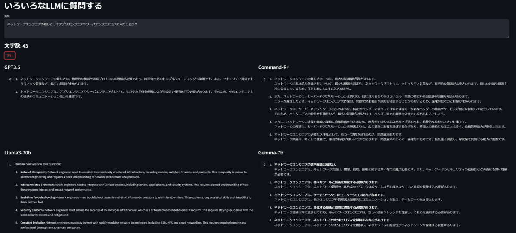Click Gemma heading 変化する技術と環境に適応する必要があります
Image resolution: width=516 pixels, height=233 pixels.
329,207
